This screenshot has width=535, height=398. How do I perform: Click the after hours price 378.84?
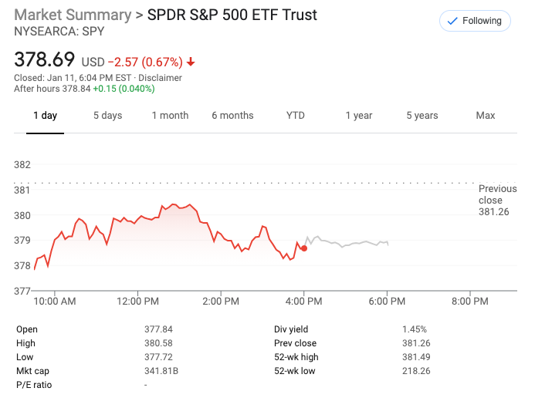click(76, 89)
